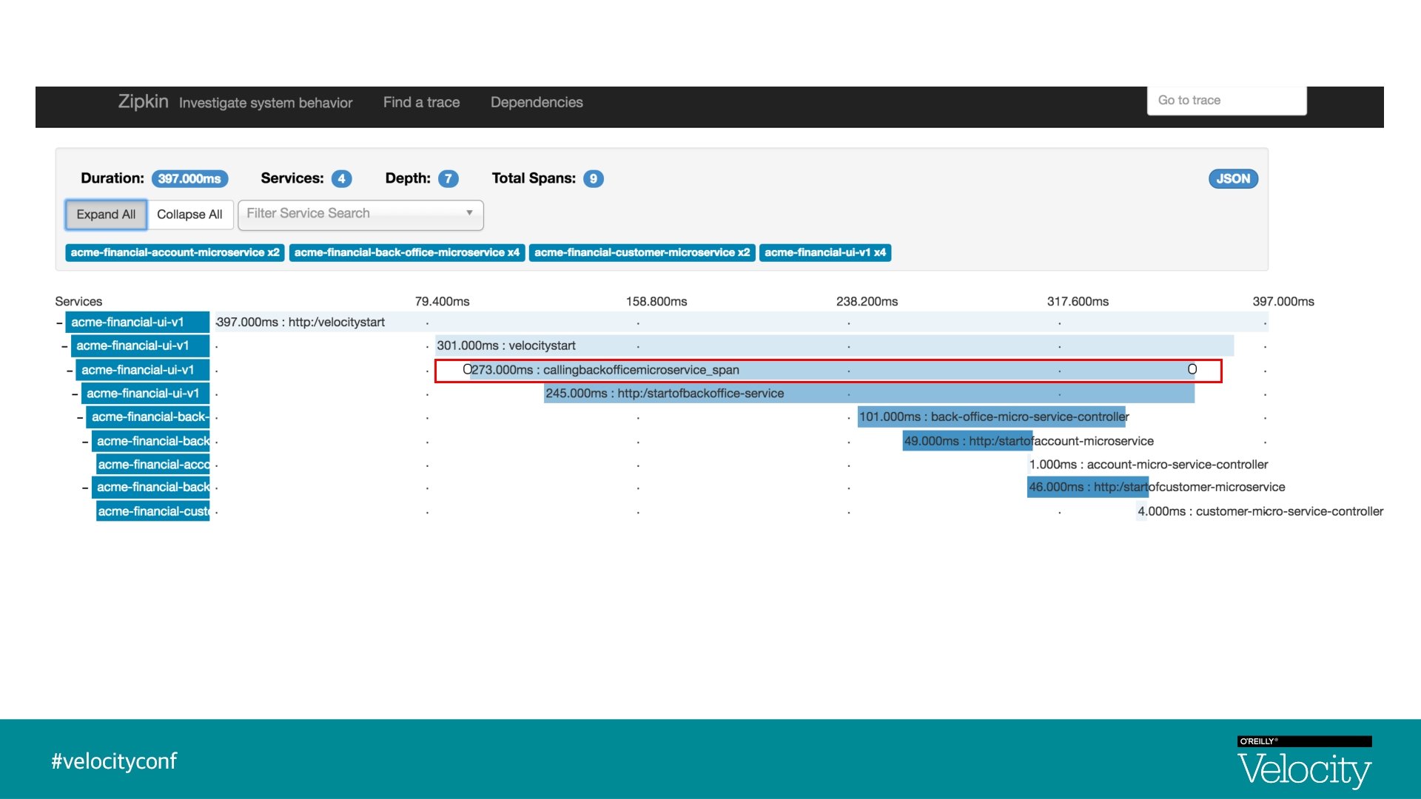
Task: Click the Collapse All button
Action: (189, 215)
